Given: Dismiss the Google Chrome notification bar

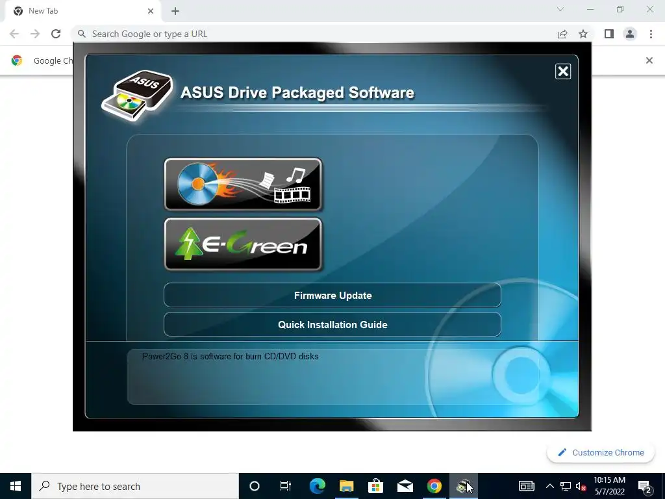Looking at the screenshot, I should pyautogui.click(x=649, y=60).
